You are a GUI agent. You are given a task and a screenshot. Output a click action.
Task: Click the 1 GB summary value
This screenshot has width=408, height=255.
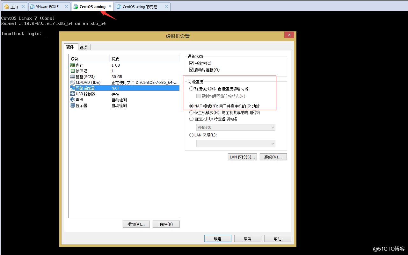(116, 65)
